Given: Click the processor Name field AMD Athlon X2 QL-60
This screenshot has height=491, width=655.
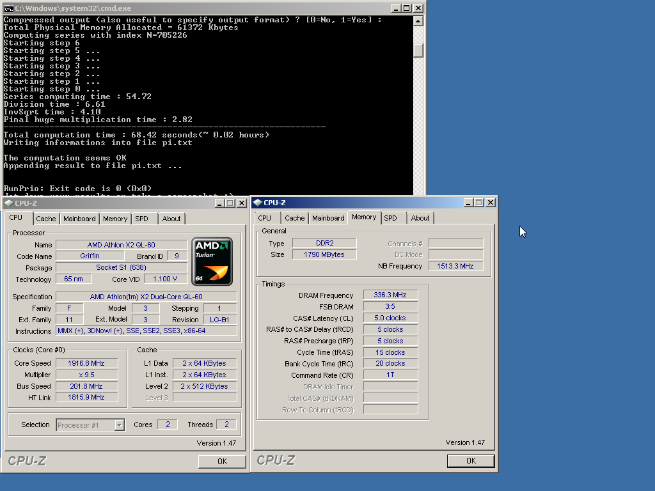Looking at the screenshot, I should point(121,245).
